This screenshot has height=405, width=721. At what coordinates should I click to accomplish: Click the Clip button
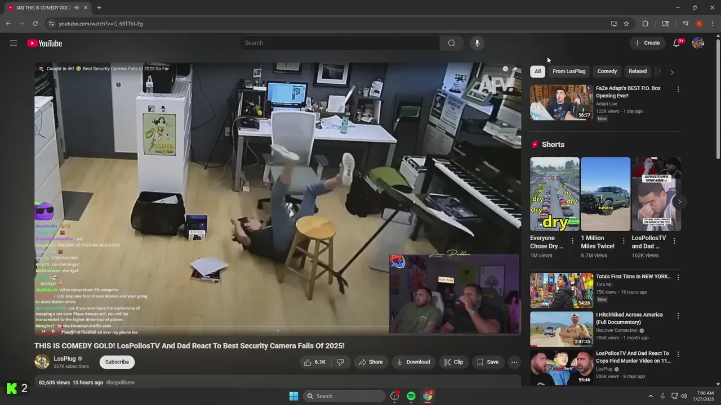pos(453,362)
